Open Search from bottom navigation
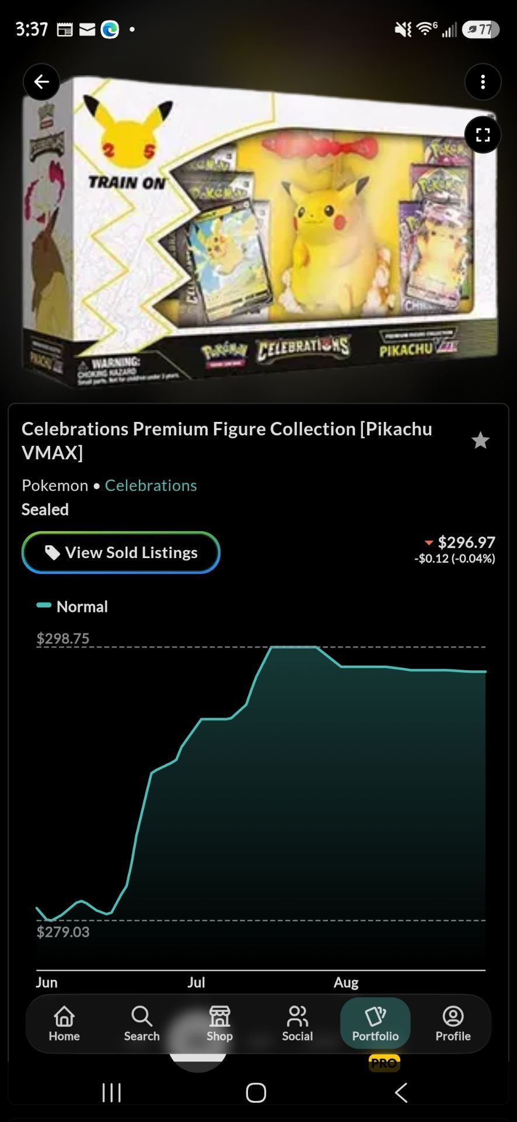517x1122 pixels. coord(142,1024)
